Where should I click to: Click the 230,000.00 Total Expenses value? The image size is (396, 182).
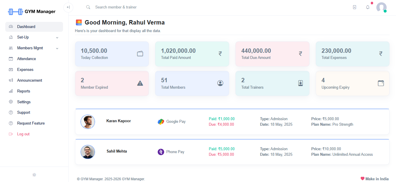coord(336,51)
